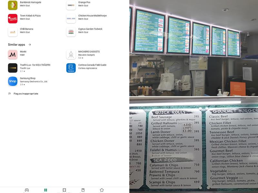The width and height of the screenshot is (258, 193).
Task: Click the MACABRE GADGETS app icon
Action: point(70,54)
